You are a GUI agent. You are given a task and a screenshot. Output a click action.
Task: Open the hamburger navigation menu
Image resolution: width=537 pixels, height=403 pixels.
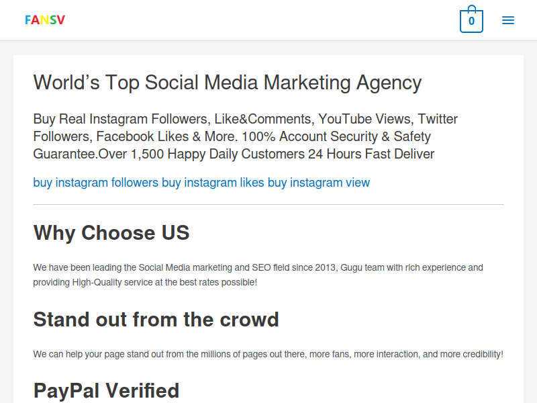(508, 20)
